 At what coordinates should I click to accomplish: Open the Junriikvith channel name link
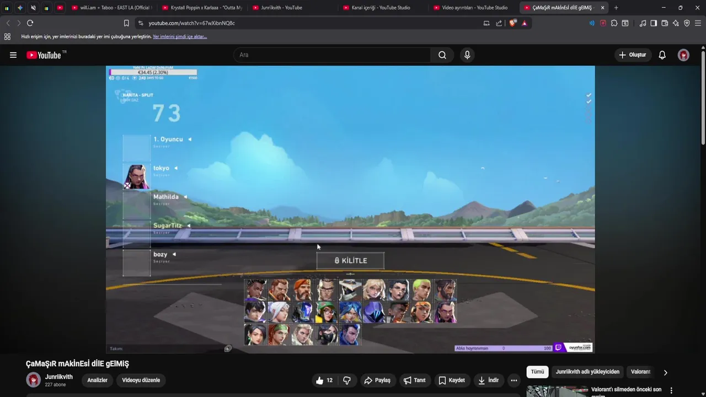tap(59, 377)
